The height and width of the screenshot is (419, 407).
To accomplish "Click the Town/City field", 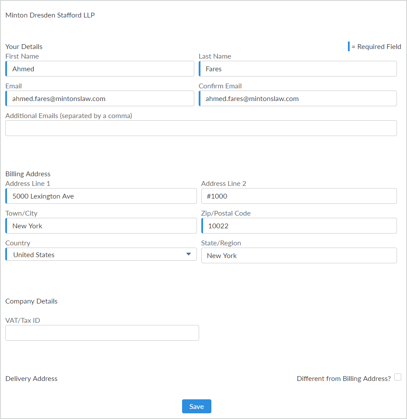I will click(101, 226).
